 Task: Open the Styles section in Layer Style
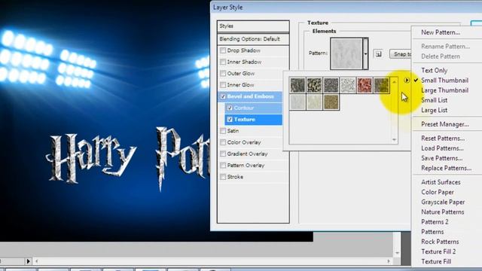tap(253, 26)
